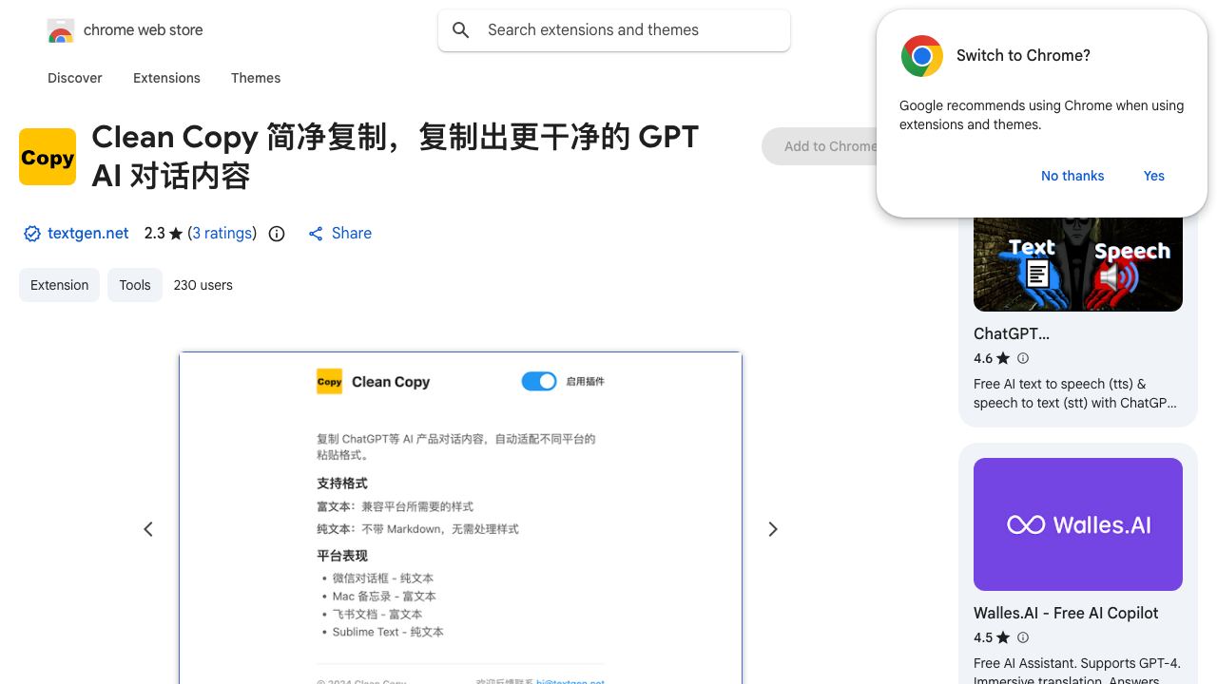1217x684 pixels.
Task: Confirm Switch to Chrome with Yes
Action: (1154, 176)
